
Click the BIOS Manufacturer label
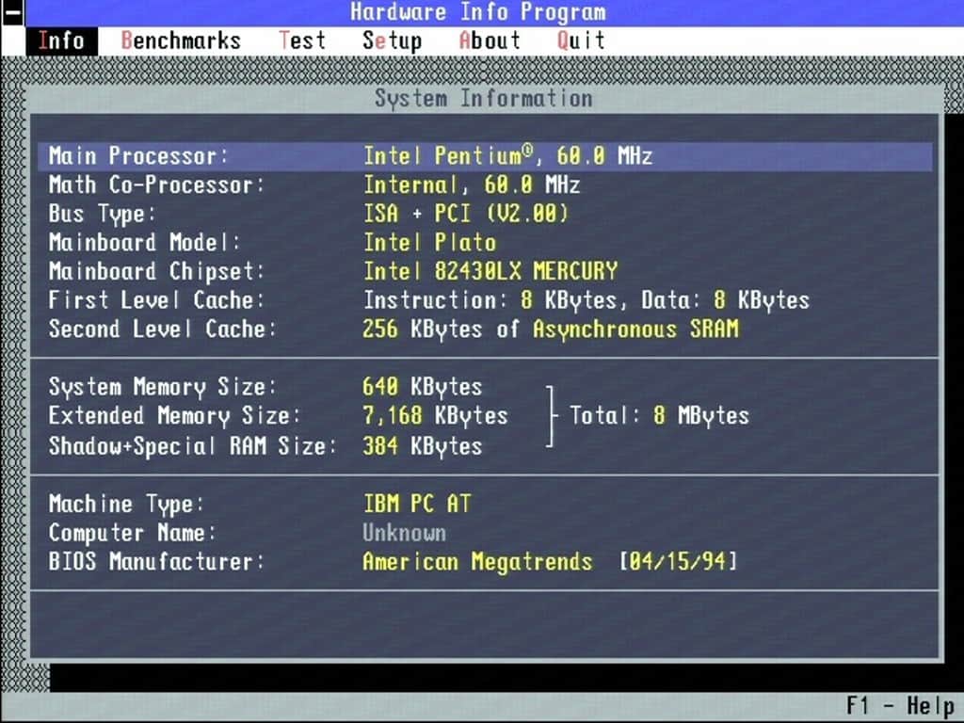pos(156,561)
